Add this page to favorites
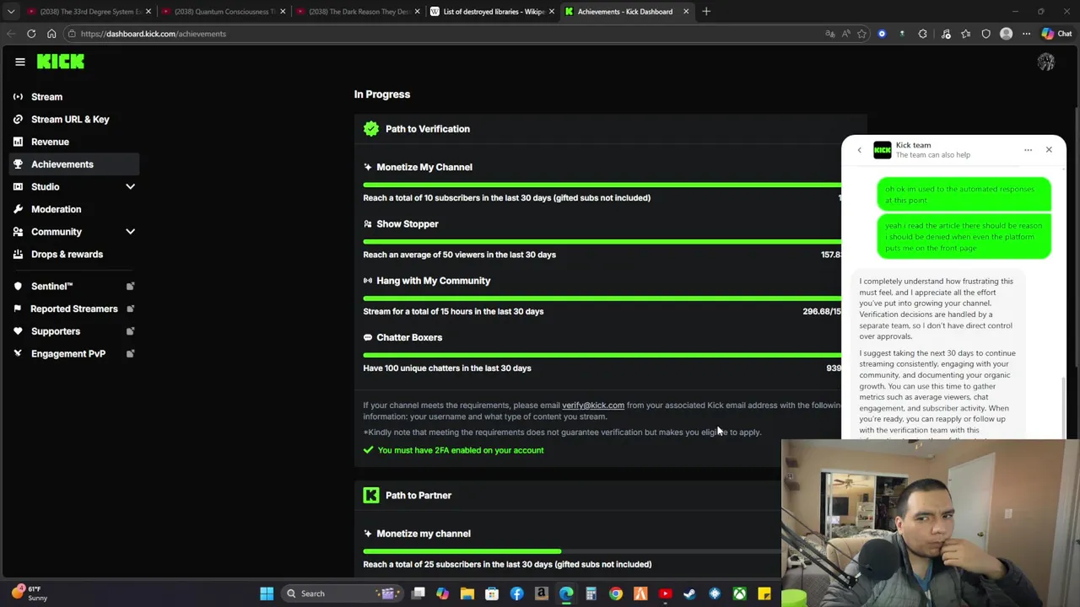This screenshot has height=607, width=1080. 861,34
